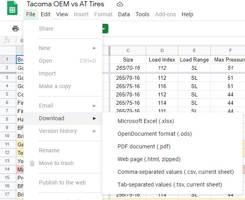Viewport: 245px width, 200px height.
Task: Open the File menu
Action: 31,14
